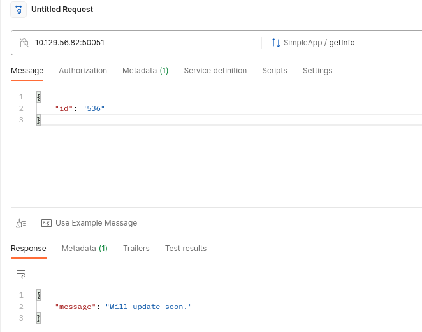Toggle line wrap icon in response pane

(21, 274)
